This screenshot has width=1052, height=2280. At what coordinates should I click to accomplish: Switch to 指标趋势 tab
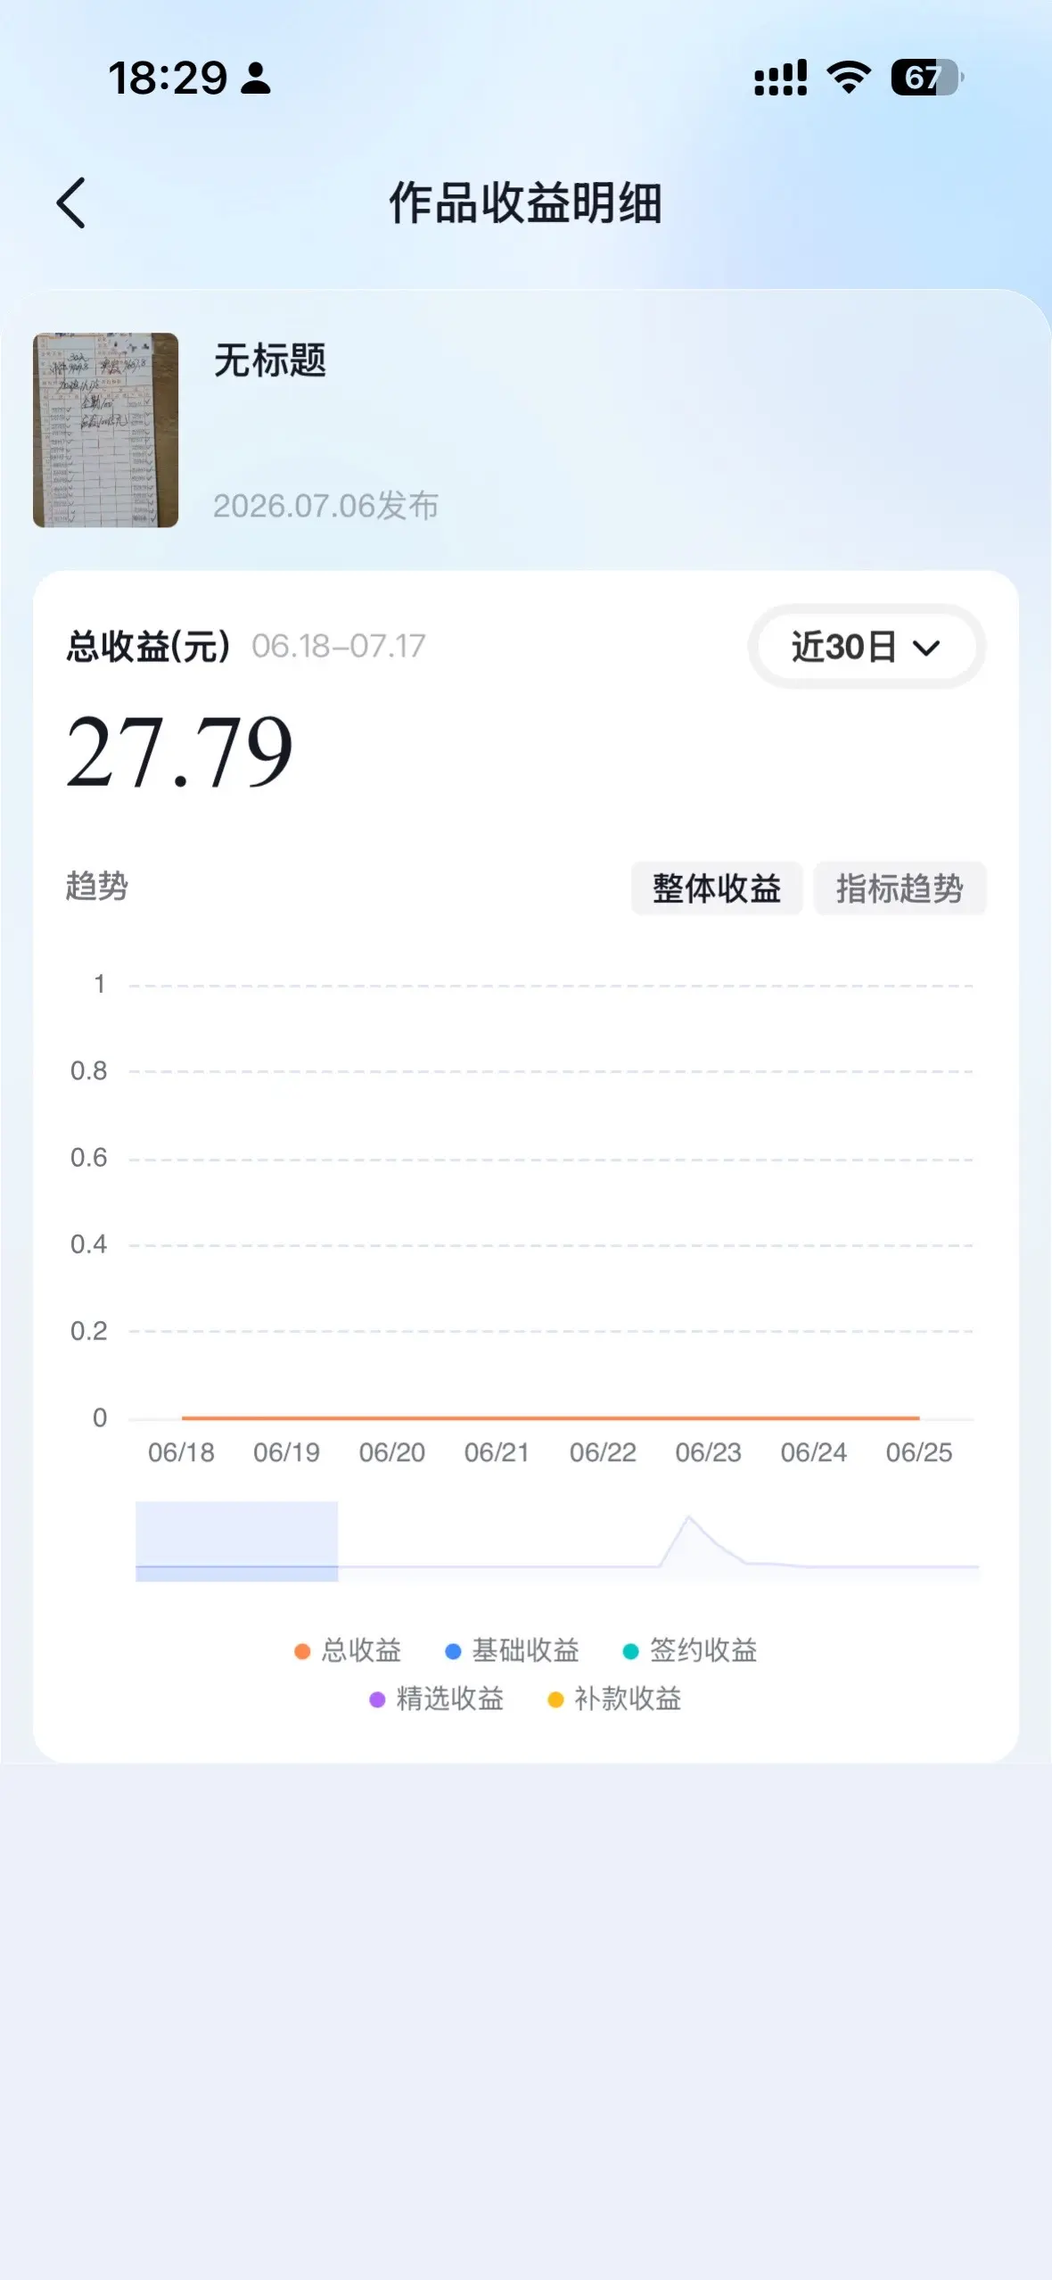point(900,888)
